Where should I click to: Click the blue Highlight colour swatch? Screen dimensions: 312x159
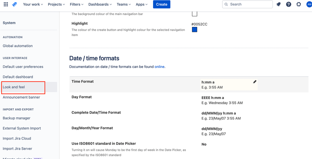[x=195, y=30]
